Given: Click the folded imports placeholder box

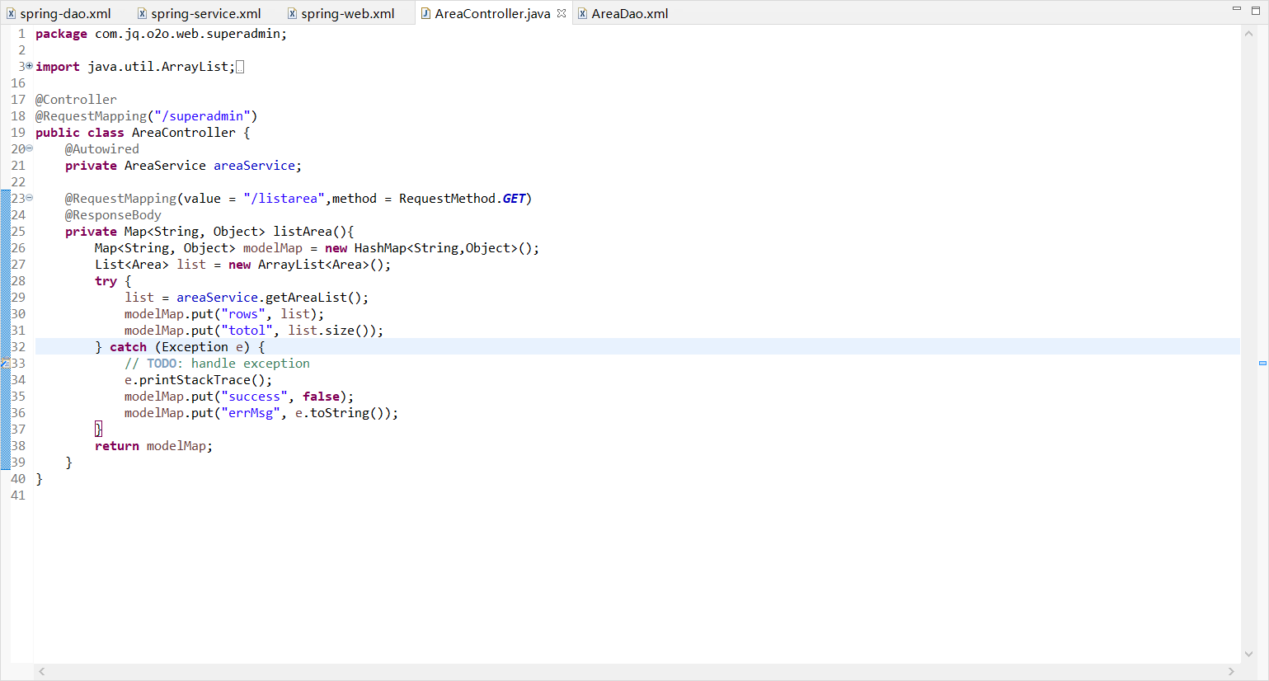Looking at the screenshot, I should (240, 67).
